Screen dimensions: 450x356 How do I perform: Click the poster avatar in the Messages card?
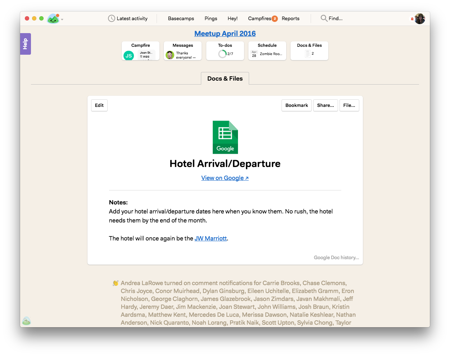tap(170, 55)
